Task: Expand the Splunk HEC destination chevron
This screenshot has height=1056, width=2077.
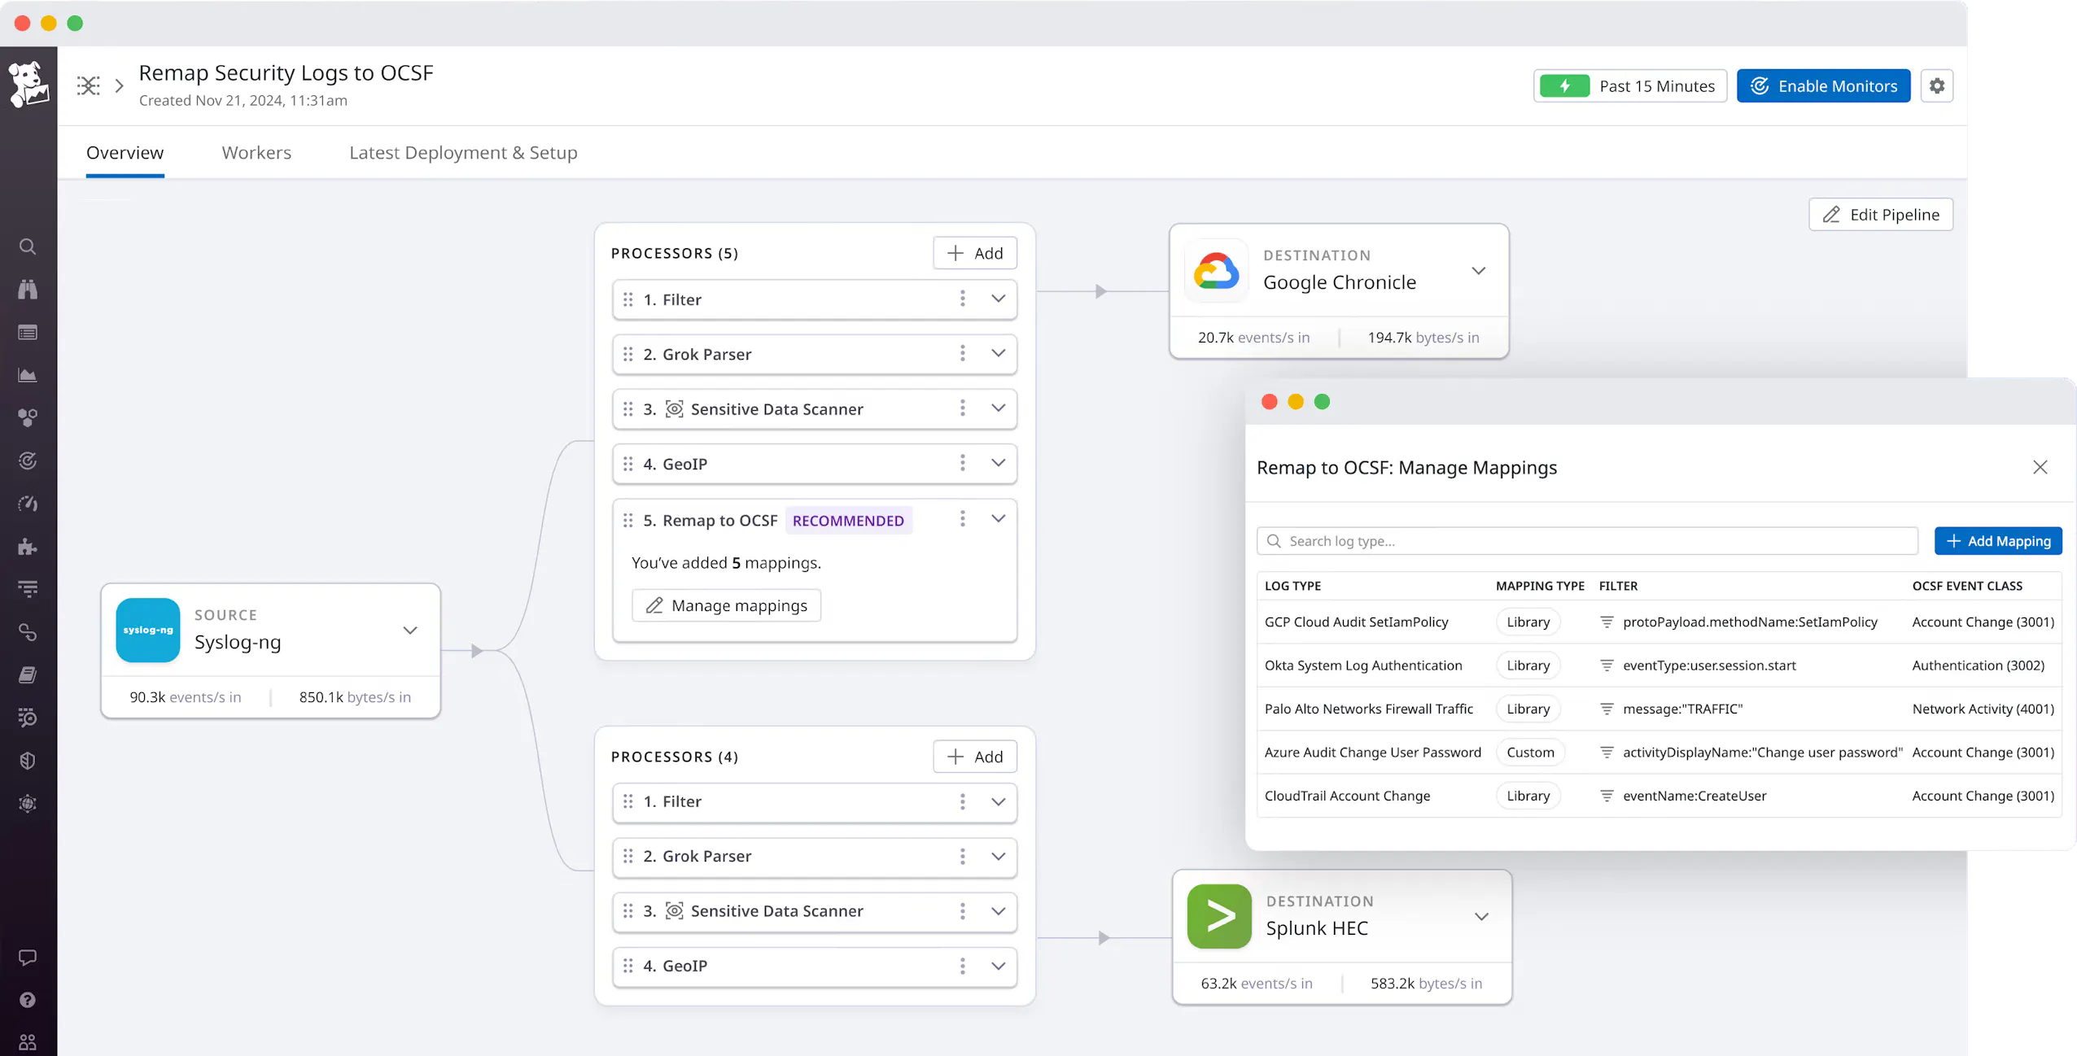Action: click(x=1481, y=917)
